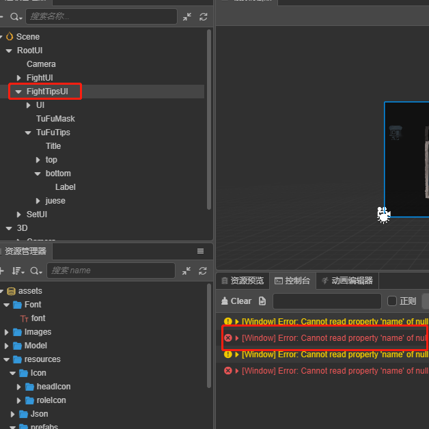This screenshot has width=429, height=429.
Task: Expand the first red error log entry
Action: click(237, 338)
